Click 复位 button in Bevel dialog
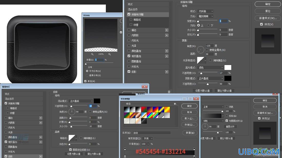The height and width of the screenshot is (158, 282). click(x=268, y=11)
